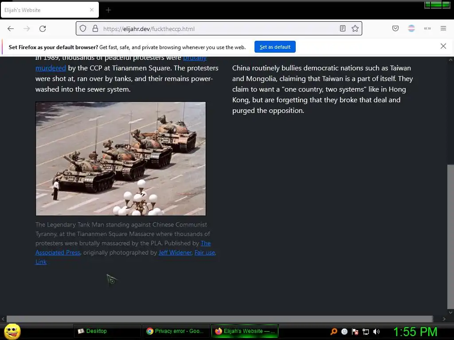Click the 'China routinely bullies' paragraph
The width and height of the screenshot is (454, 340).
[323, 89]
